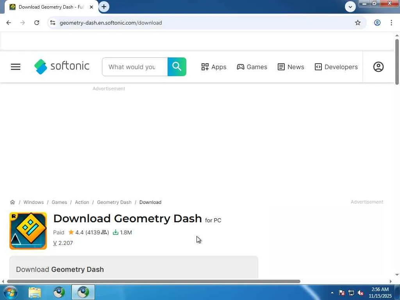
Task: Open the Softonic hamburger menu
Action: pos(16,67)
